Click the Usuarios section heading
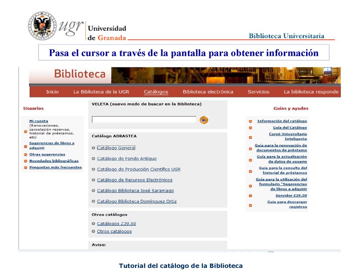This screenshot has width=362, height=271. [34, 108]
